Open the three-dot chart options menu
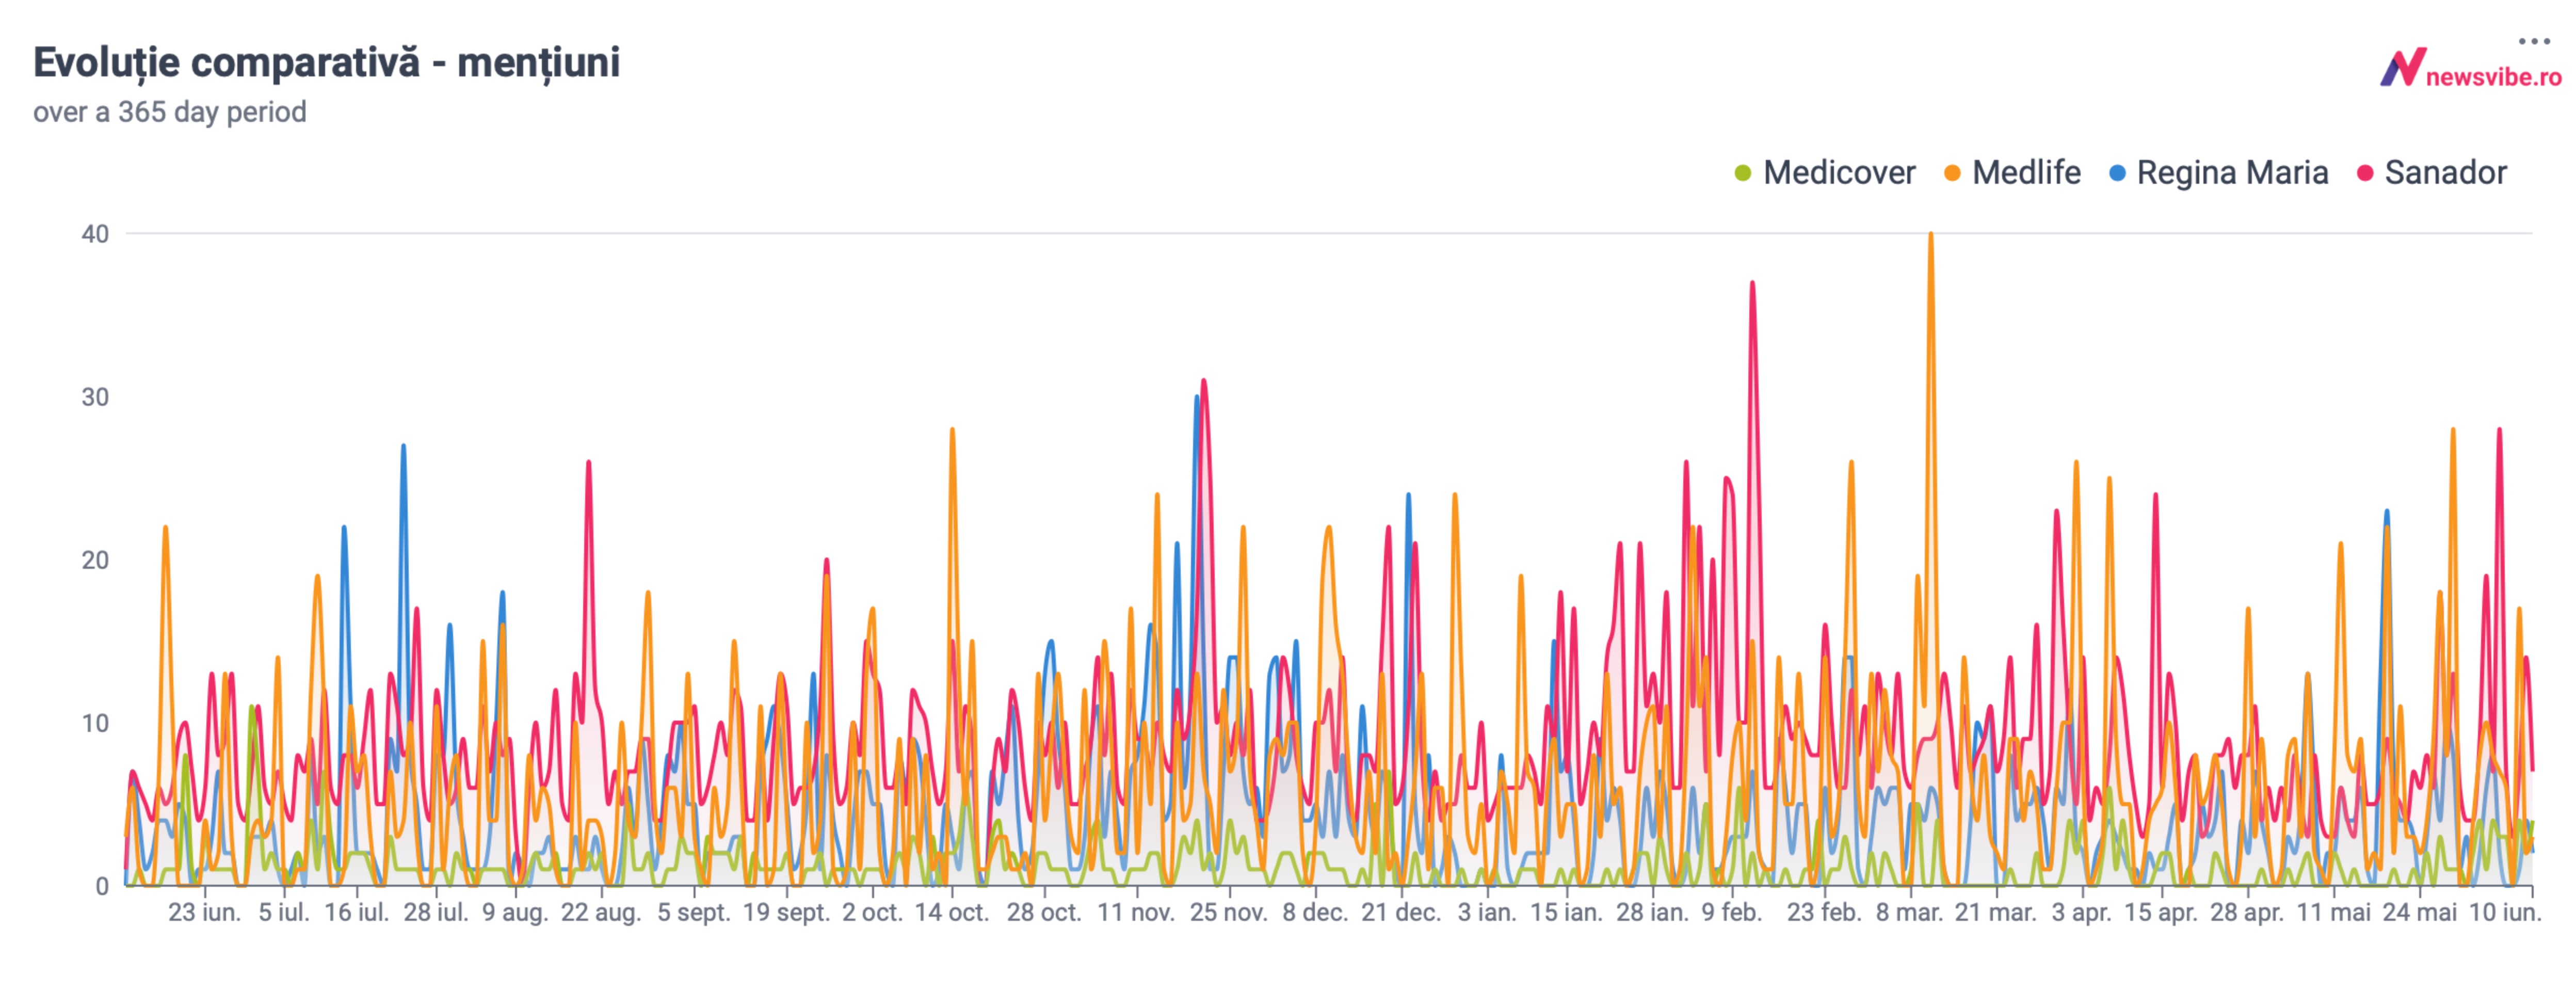This screenshot has width=2576, height=991. (2534, 41)
